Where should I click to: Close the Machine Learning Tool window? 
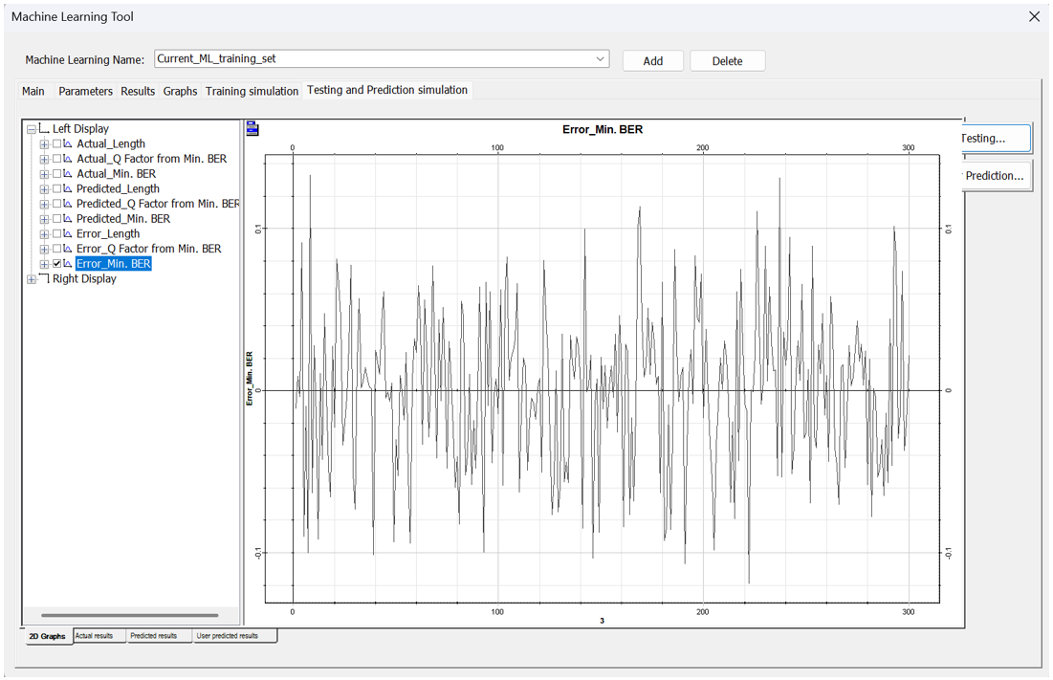click(x=1033, y=16)
